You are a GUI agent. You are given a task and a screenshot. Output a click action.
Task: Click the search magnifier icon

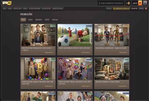pos(100,3)
